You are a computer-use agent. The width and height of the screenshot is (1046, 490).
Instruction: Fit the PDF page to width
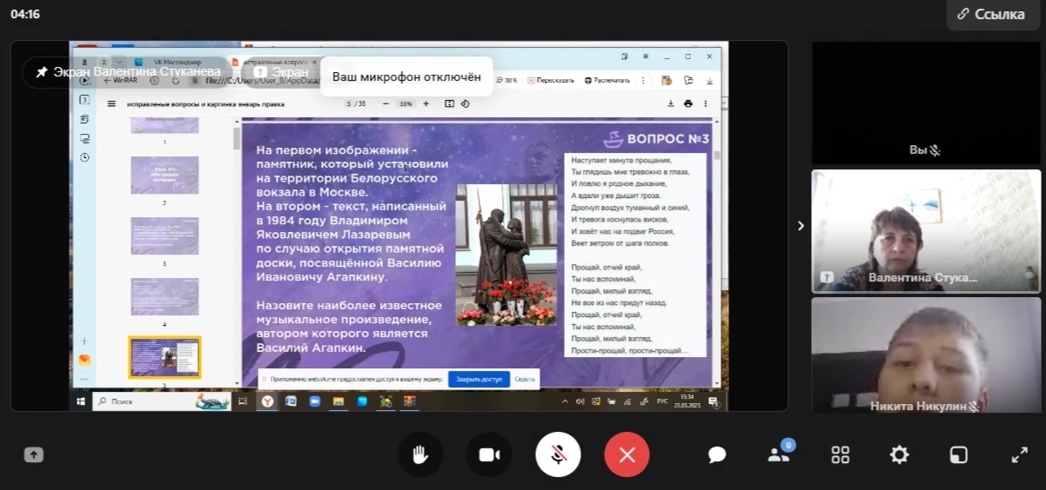pyautogui.click(x=449, y=103)
